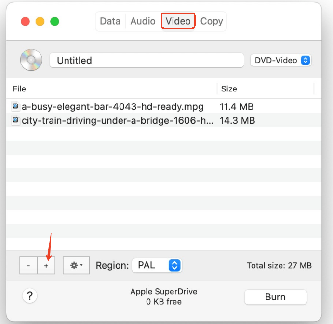
Task: Select the a-busy-elegant-bar-4043-hd-ready.mpg row
Action: point(113,106)
